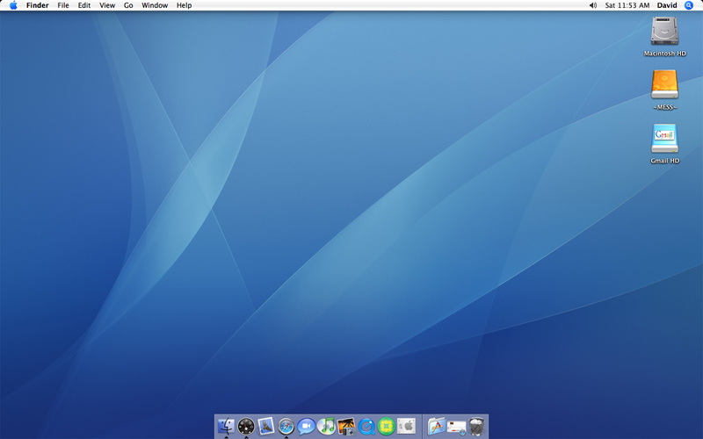Launch Safari from the Dock
Image resolution: width=703 pixels, height=439 pixels.
[286, 427]
